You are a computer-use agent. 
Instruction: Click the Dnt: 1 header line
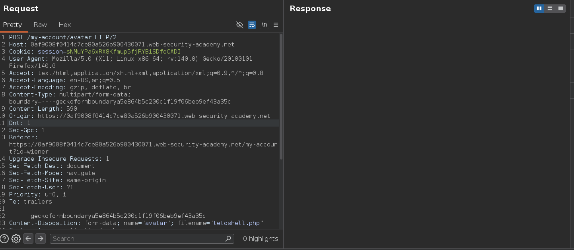tap(19, 123)
